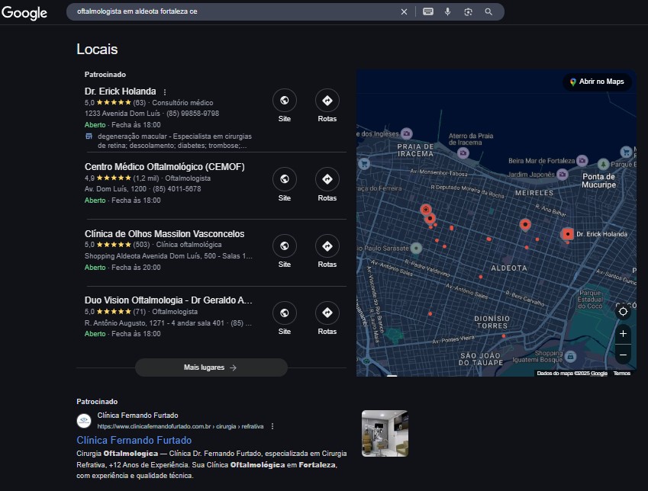This screenshot has width=648, height=491.
Task: Open options menu next to Dr. Erick Holanda
Action: tap(165, 92)
